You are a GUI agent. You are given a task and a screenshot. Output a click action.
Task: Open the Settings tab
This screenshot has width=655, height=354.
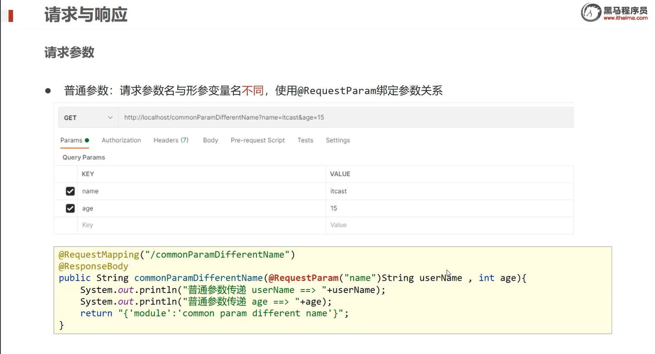point(338,140)
